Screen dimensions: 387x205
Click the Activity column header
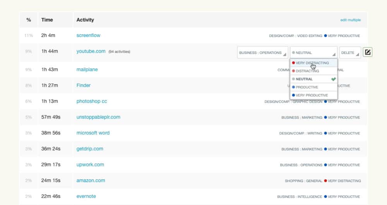pos(85,20)
